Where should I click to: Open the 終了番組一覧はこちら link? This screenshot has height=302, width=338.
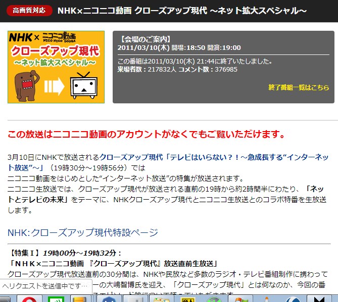pyautogui.click(x=299, y=87)
